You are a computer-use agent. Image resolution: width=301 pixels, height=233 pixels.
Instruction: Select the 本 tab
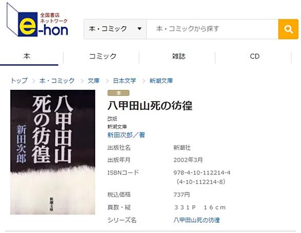coord(27,56)
